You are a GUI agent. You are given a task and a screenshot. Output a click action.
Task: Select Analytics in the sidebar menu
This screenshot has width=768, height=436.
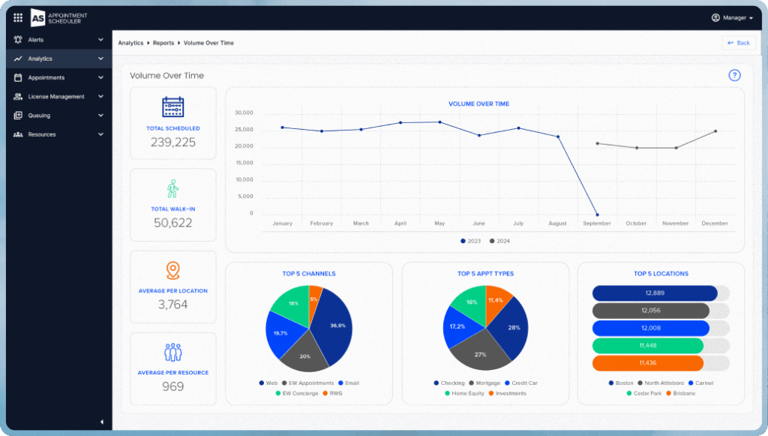click(x=40, y=59)
